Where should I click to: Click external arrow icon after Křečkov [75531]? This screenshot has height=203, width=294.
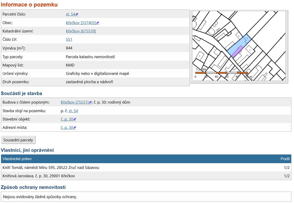pyautogui.click(x=90, y=103)
